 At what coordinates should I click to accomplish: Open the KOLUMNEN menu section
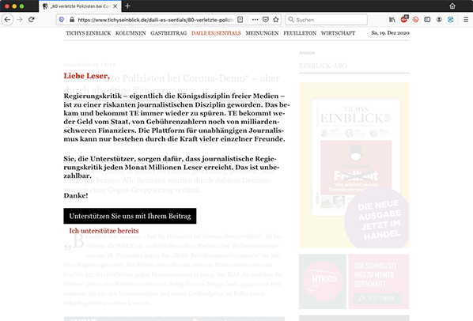click(x=131, y=33)
